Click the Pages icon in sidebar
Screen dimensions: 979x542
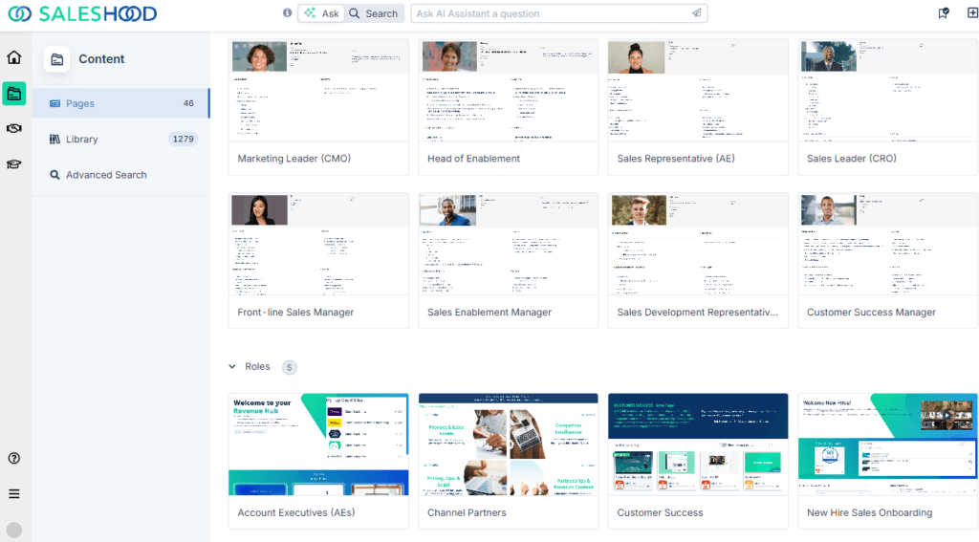pyautogui.click(x=54, y=103)
